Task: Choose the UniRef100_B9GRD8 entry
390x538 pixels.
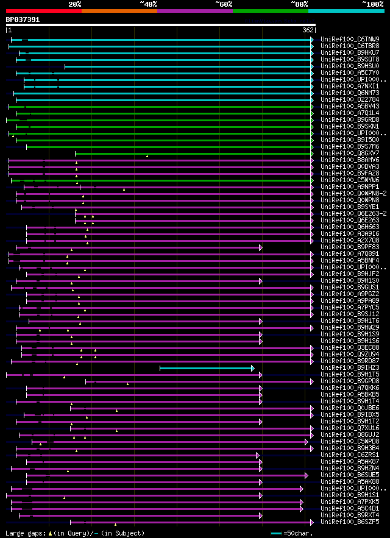Action: [350, 120]
